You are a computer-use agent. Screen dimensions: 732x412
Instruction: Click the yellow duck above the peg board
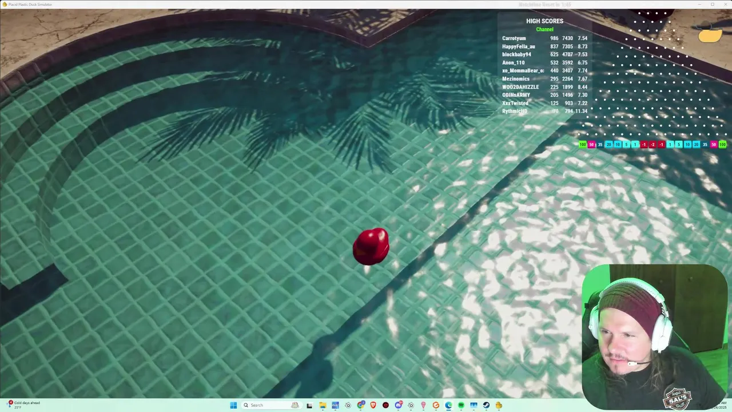[x=710, y=33]
